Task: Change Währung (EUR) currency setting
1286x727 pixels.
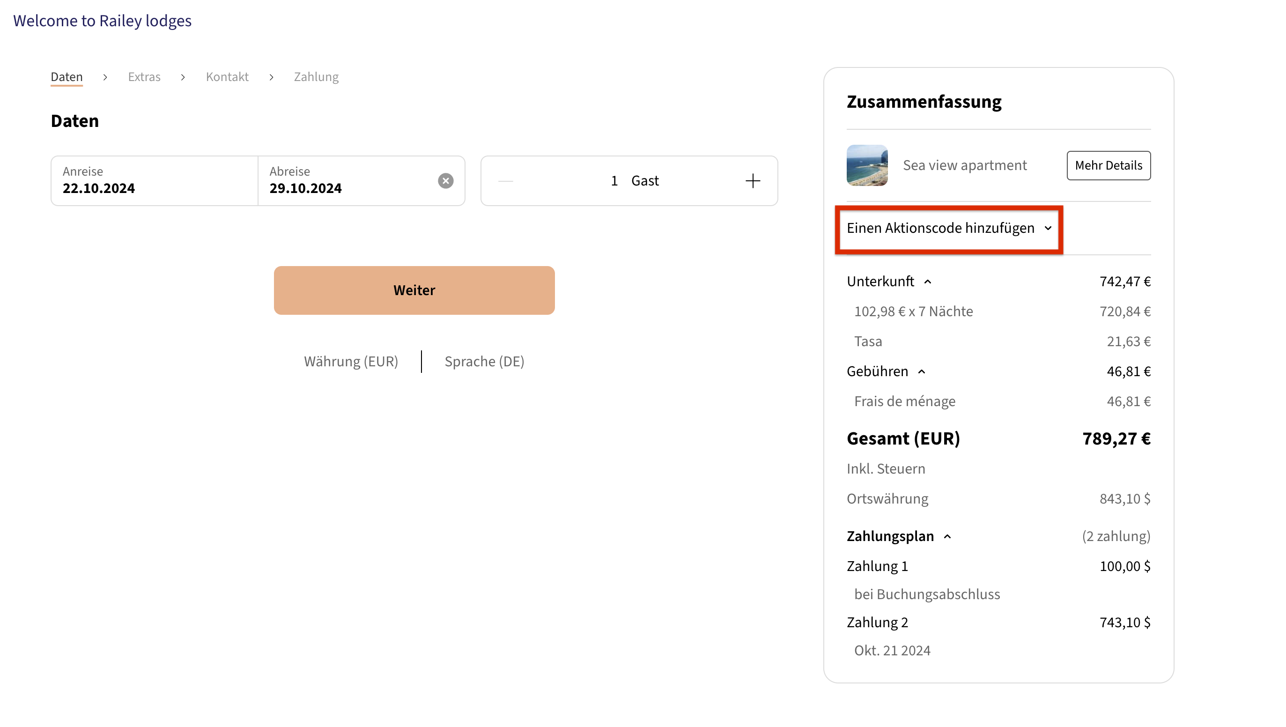Action: point(350,362)
